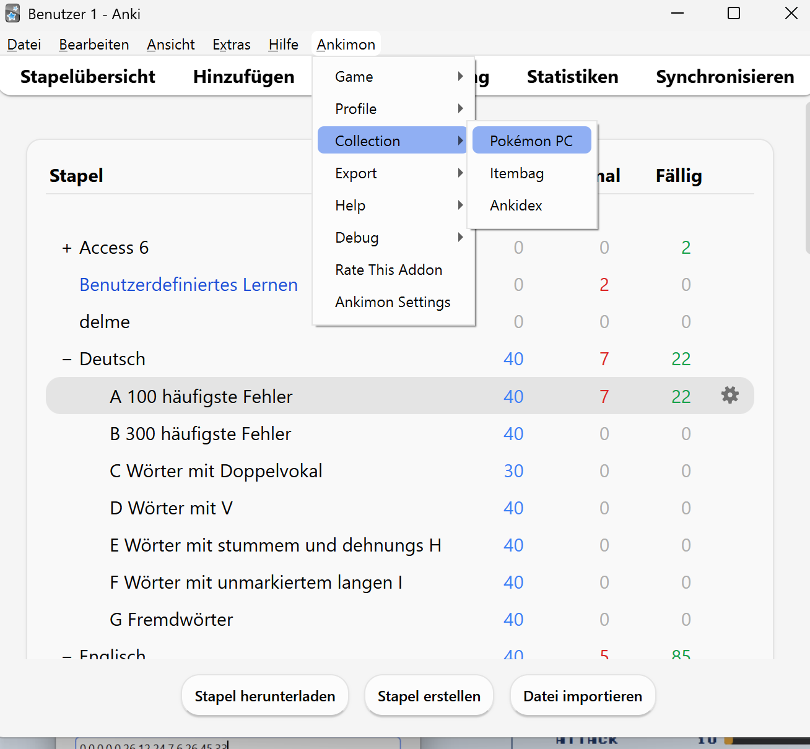810x749 pixels.
Task: Select Collection in the Ankimon menu
Action: pyautogui.click(x=394, y=141)
